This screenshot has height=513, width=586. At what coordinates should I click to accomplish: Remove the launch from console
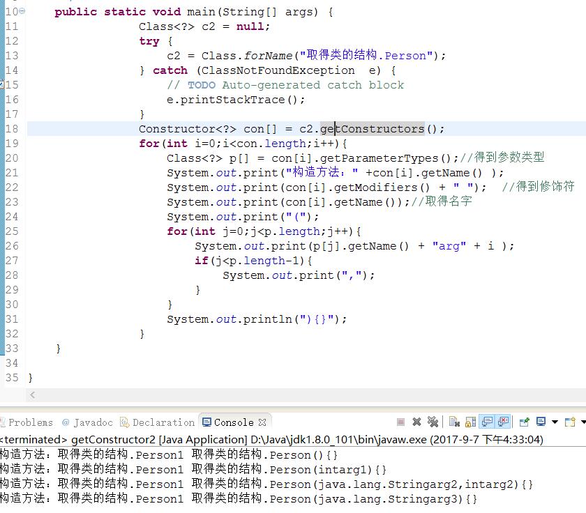416,422
